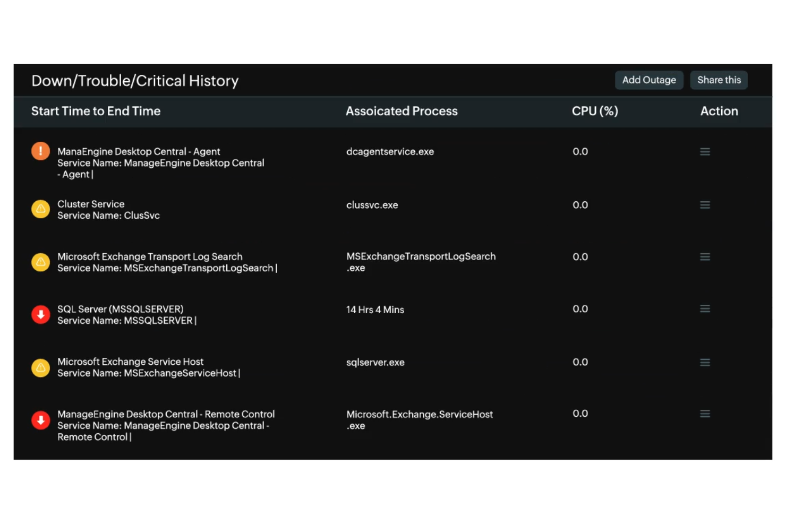This screenshot has width=786, height=524.
Task: Click the red down icon beside Remote Control service
Action: [x=40, y=420]
